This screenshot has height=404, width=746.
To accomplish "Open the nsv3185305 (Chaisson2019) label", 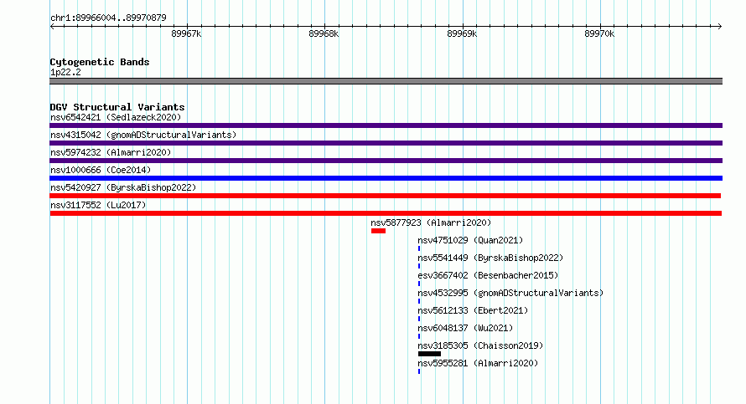I will 480,345.
